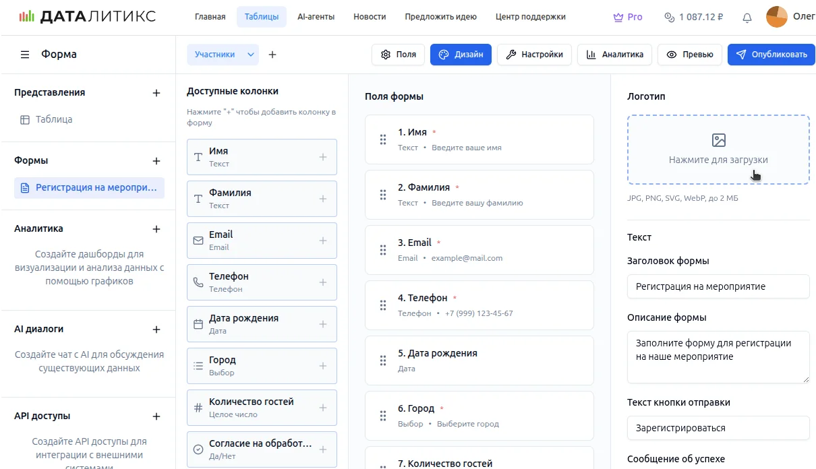Add new form via Формы plus button
The image size is (816, 469).
pos(156,161)
